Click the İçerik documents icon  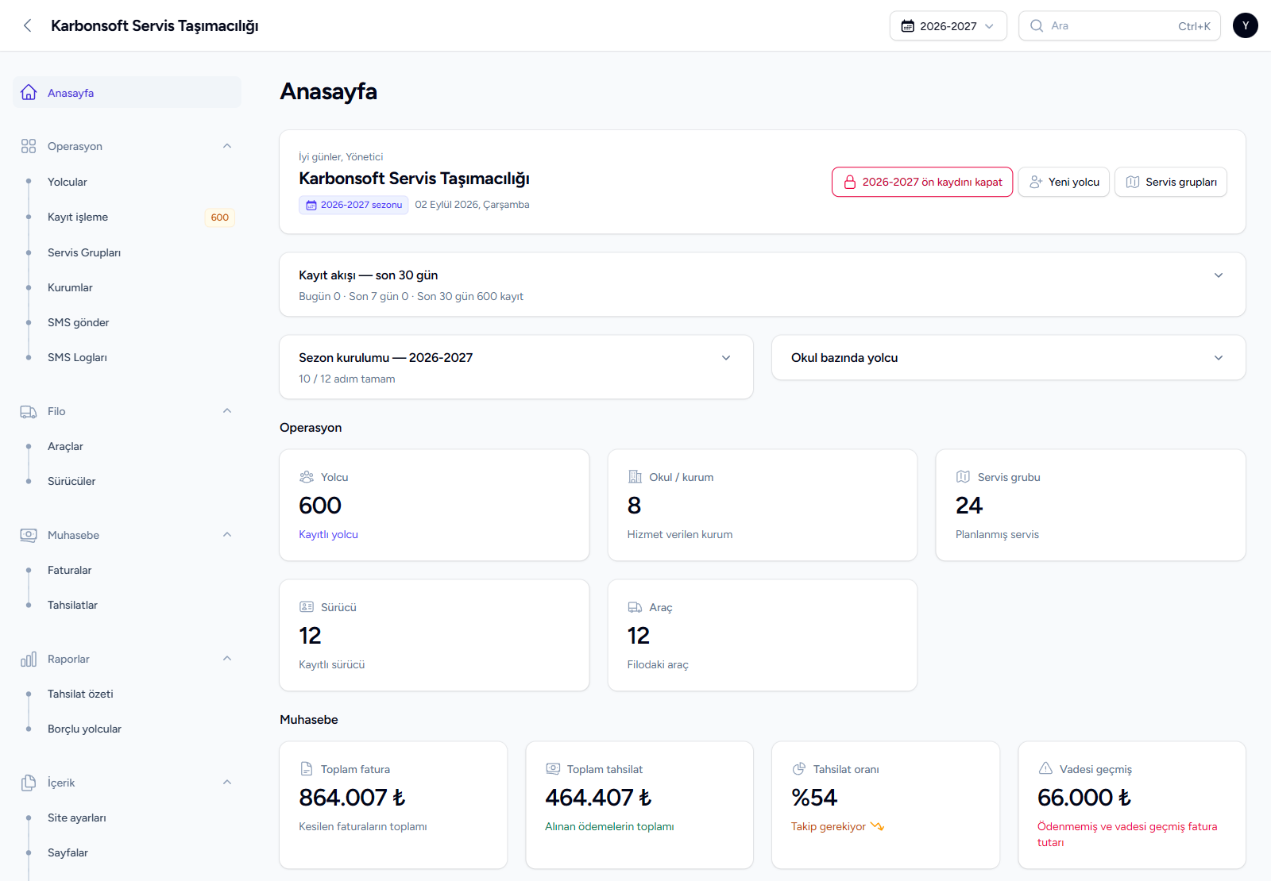[x=29, y=783]
